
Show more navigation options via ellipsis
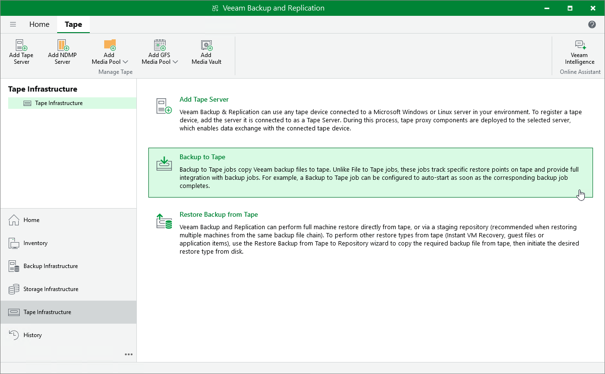point(129,354)
